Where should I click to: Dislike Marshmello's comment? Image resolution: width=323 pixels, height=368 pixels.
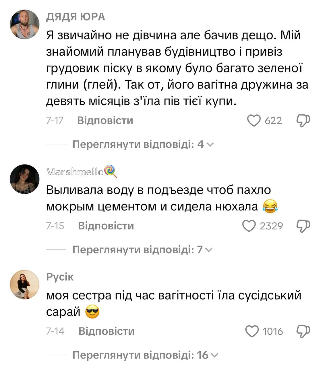pyautogui.click(x=303, y=226)
